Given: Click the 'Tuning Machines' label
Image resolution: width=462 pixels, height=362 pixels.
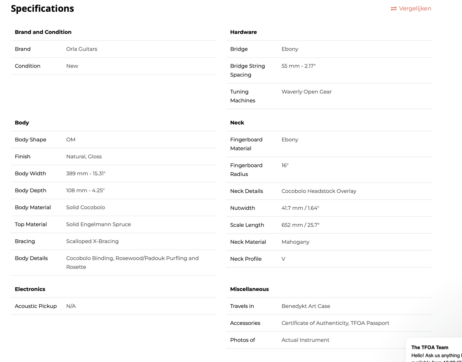Looking at the screenshot, I should point(243,96).
